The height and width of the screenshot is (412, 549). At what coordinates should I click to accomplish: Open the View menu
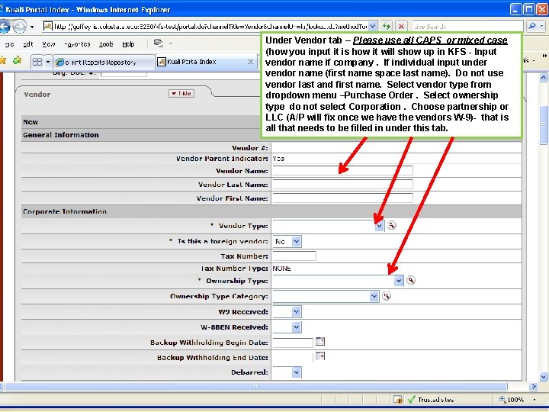(x=49, y=44)
